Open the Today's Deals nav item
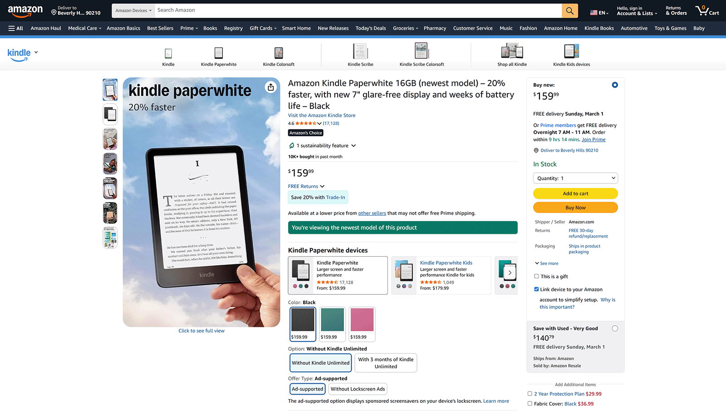The height and width of the screenshot is (411, 726). click(370, 28)
